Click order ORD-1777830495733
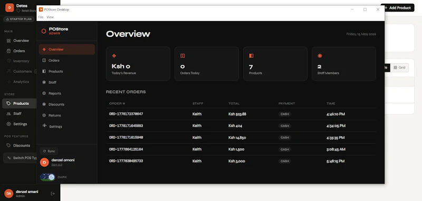 [x=126, y=161]
